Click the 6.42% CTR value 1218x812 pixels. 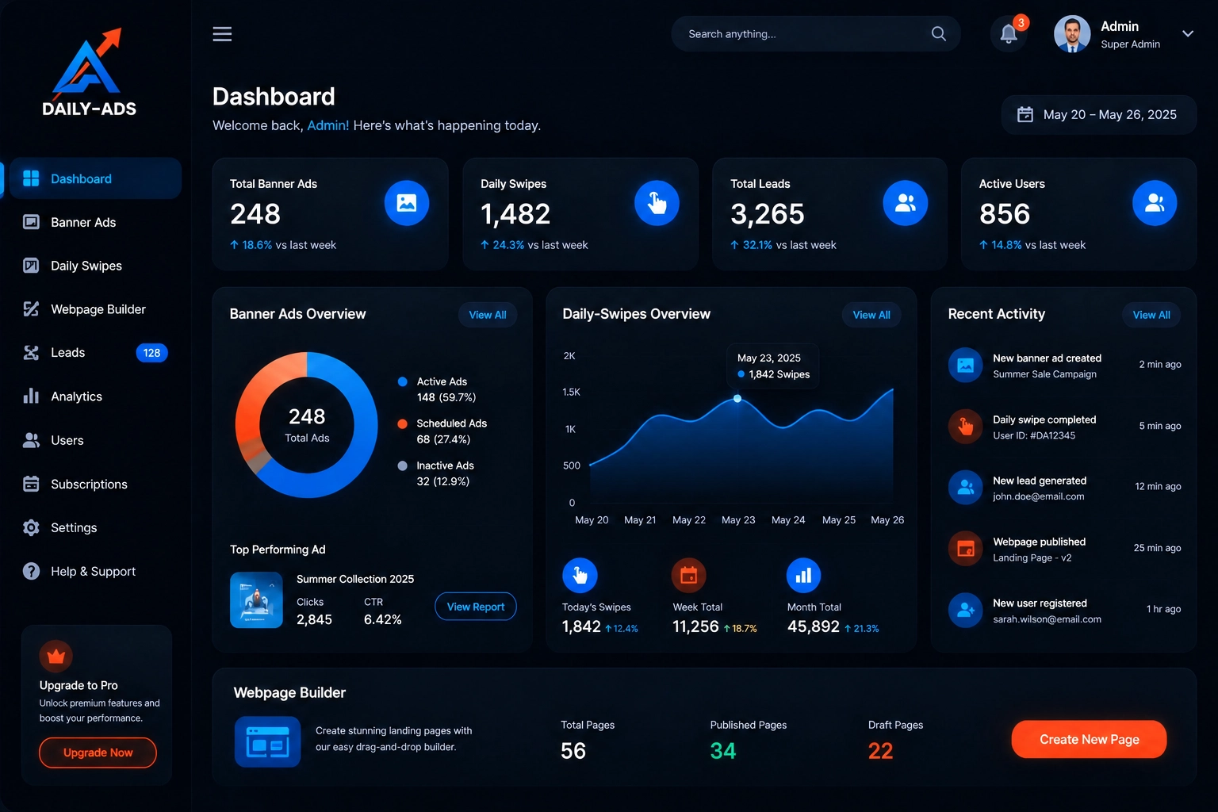[382, 619]
